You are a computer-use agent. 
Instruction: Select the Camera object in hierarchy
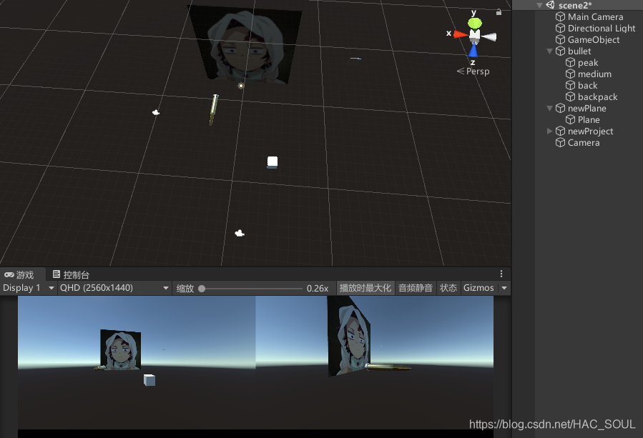(x=583, y=143)
